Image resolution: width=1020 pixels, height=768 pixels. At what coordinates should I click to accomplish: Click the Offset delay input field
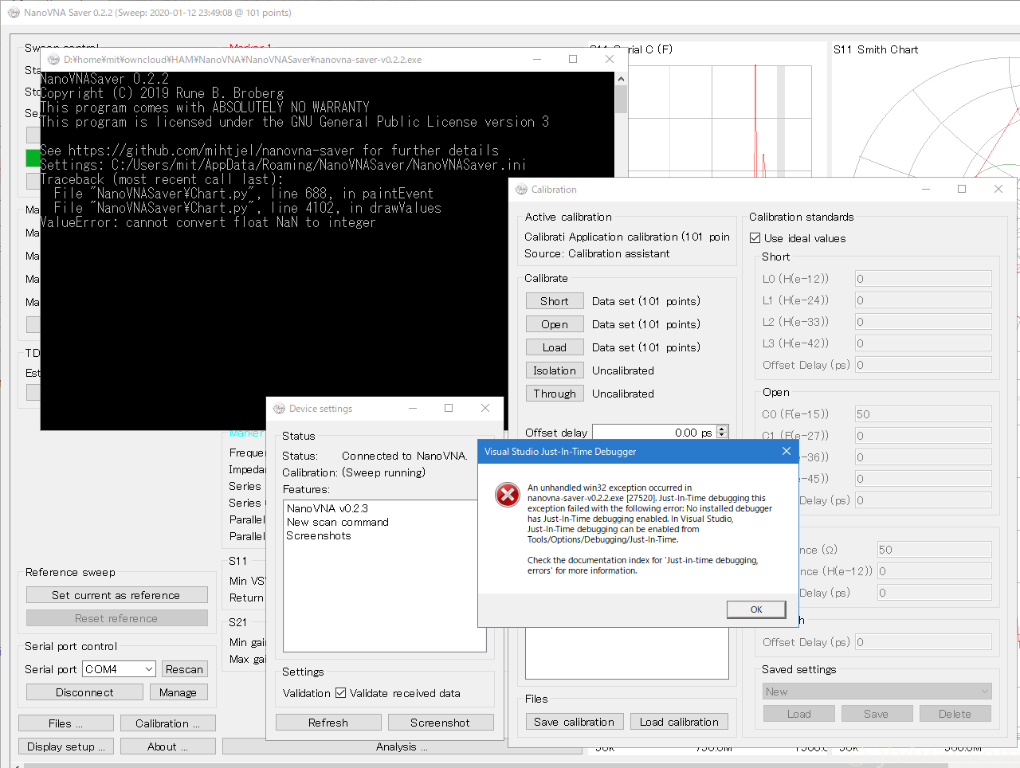654,433
